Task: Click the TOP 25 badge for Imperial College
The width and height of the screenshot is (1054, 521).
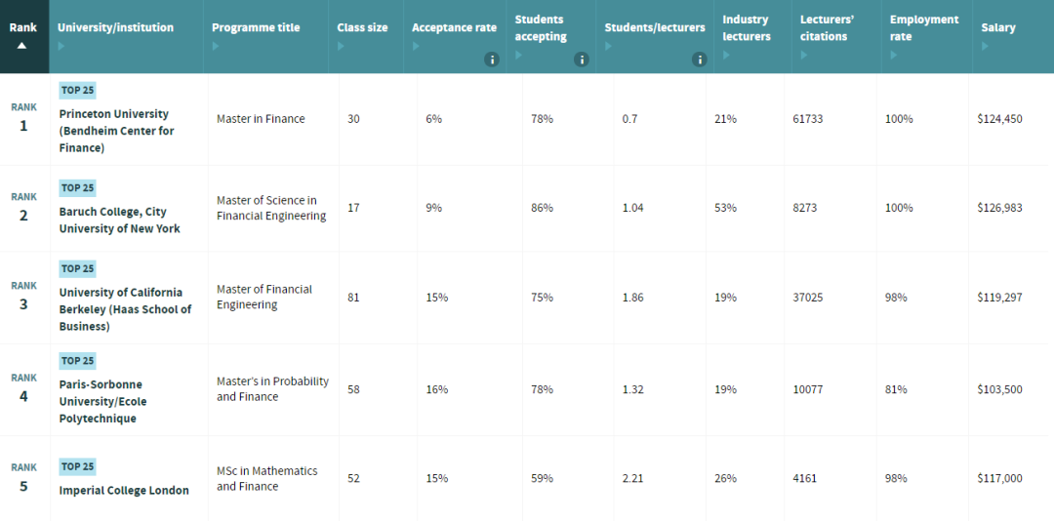Action: pyautogui.click(x=78, y=466)
